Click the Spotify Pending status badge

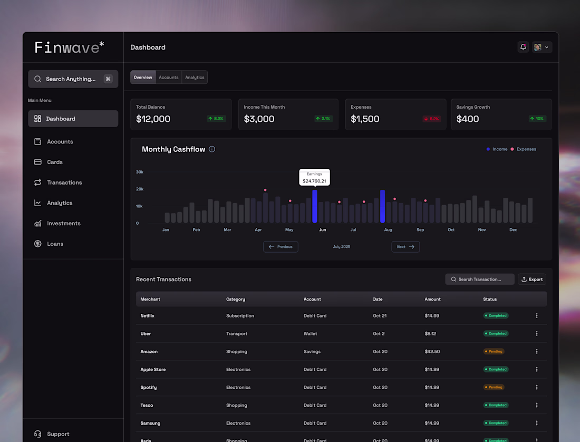coord(494,387)
